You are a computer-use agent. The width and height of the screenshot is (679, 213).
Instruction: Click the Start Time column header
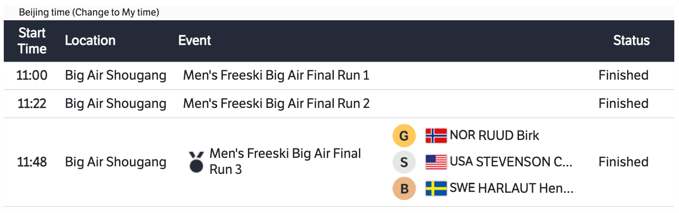pyautogui.click(x=32, y=41)
